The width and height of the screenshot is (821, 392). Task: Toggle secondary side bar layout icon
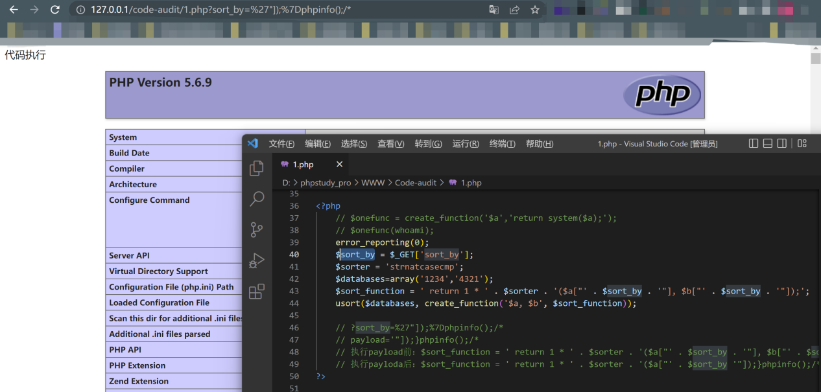[782, 143]
